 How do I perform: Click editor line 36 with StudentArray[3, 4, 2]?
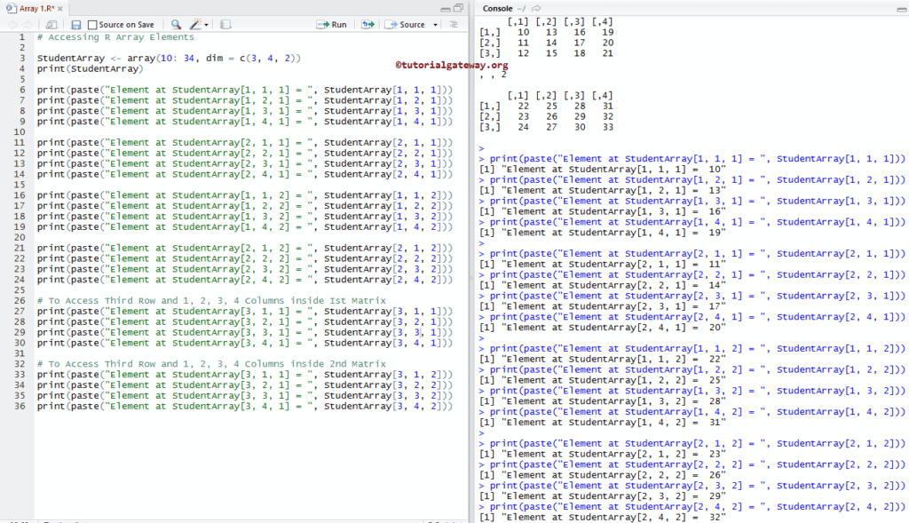pyautogui.click(x=245, y=406)
